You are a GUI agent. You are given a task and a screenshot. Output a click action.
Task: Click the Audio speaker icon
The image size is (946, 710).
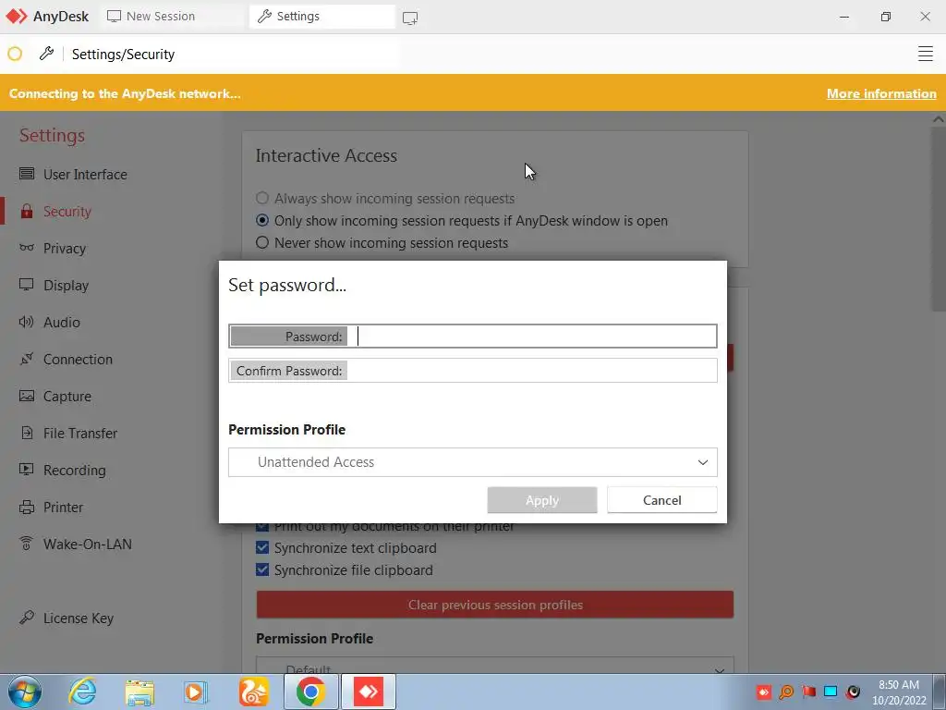click(x=27, y=322)
